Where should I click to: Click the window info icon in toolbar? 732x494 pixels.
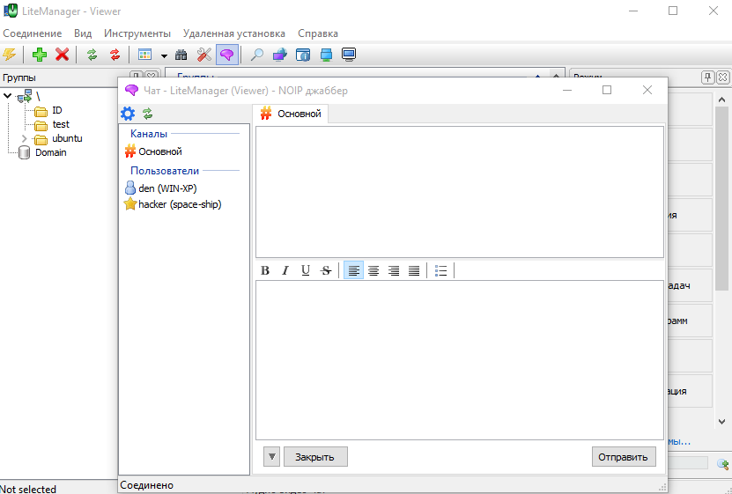pos(302,55)
